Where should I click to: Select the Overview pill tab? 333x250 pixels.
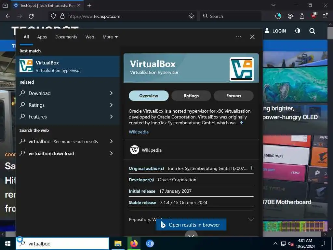click(x=149, y=96)
